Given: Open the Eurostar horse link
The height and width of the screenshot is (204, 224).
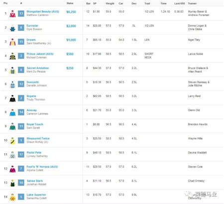Looking at the screenshot, I should click(x=32, y=26).
